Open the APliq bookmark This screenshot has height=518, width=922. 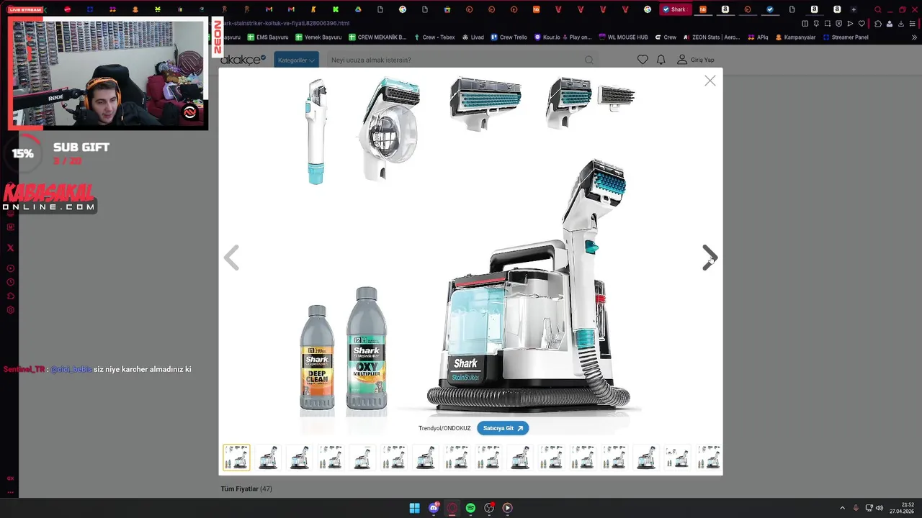(758, 37)
